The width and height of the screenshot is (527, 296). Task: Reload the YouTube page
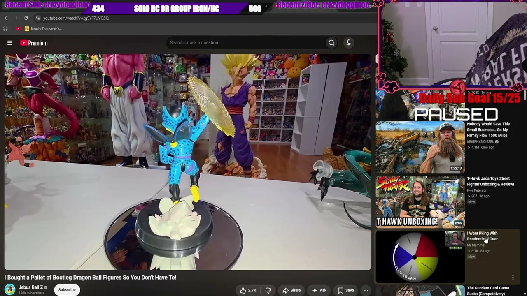coord(26,18)
